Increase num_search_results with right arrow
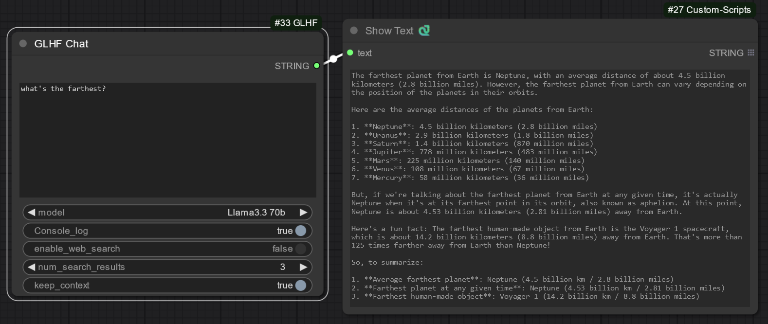Image resolution: width=768 pixels, height=324 pixels. [x=303, y=267]
